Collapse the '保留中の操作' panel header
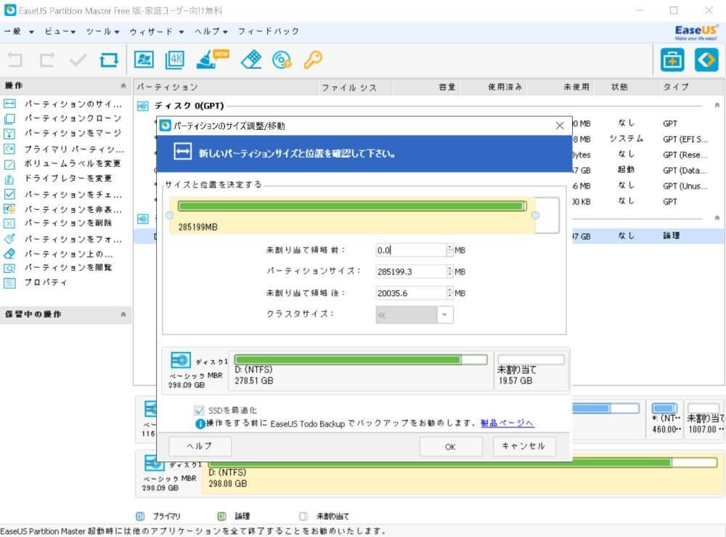The height and width of the screenshot is (537, 726). click(123, 314)
